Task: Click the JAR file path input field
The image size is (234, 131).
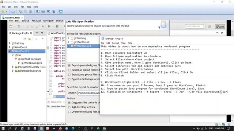Action: pos(88,93)
